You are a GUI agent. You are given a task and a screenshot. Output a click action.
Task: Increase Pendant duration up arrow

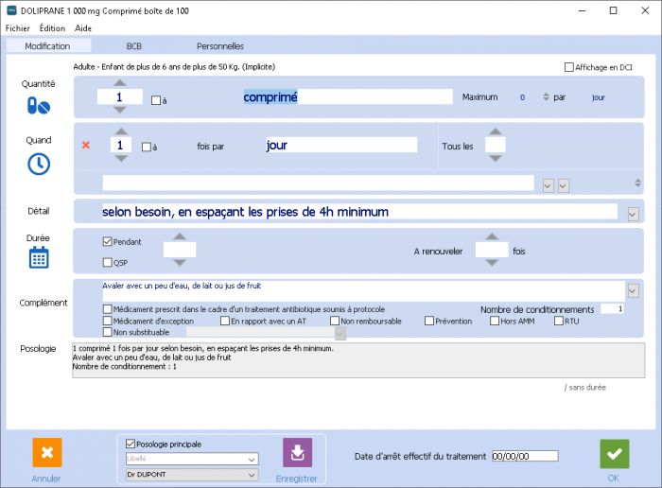(180, 236)
